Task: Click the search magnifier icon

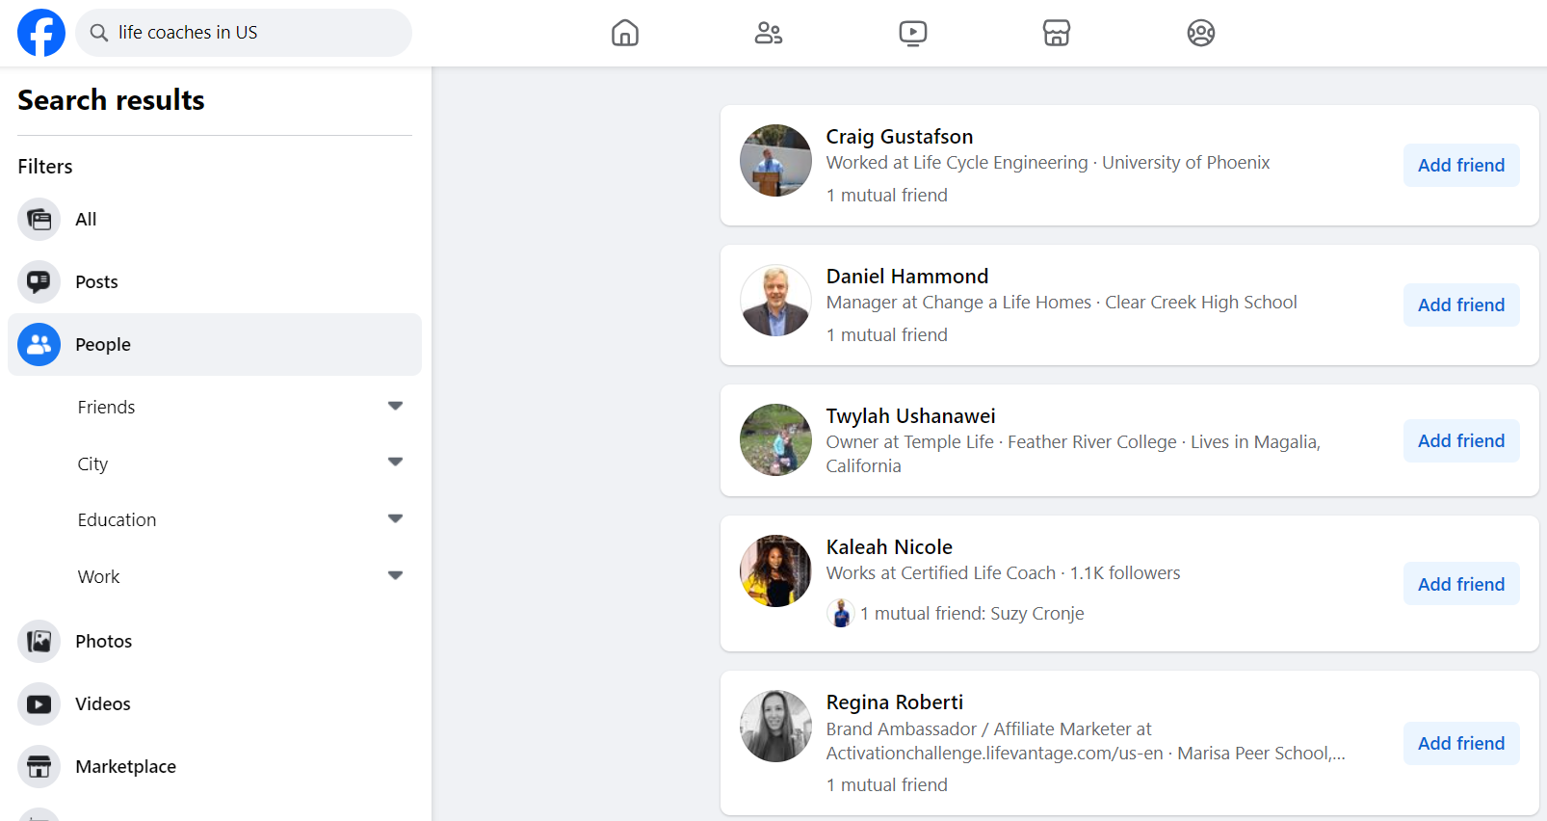Action: pos(99,33)
